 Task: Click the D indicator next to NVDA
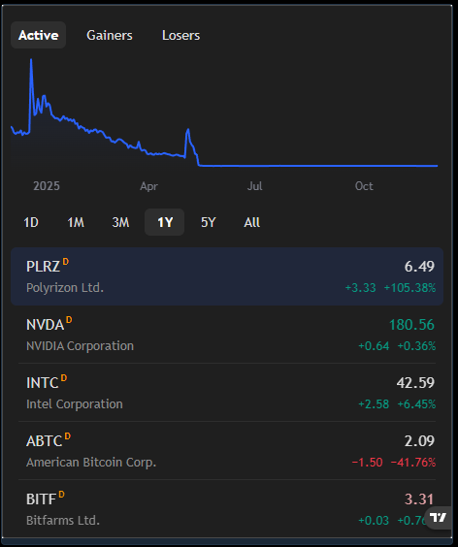(x=69, y=320)
